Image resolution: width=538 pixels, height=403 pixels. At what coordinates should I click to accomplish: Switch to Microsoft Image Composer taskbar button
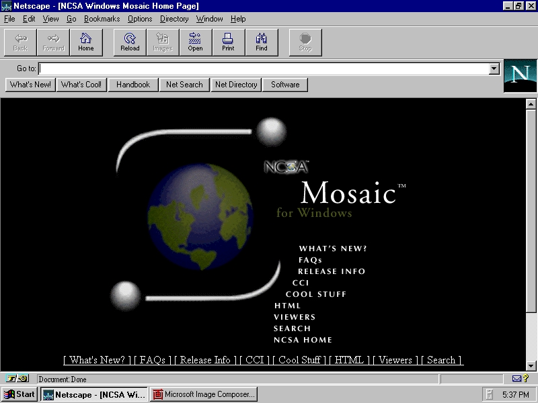(204, 394)
